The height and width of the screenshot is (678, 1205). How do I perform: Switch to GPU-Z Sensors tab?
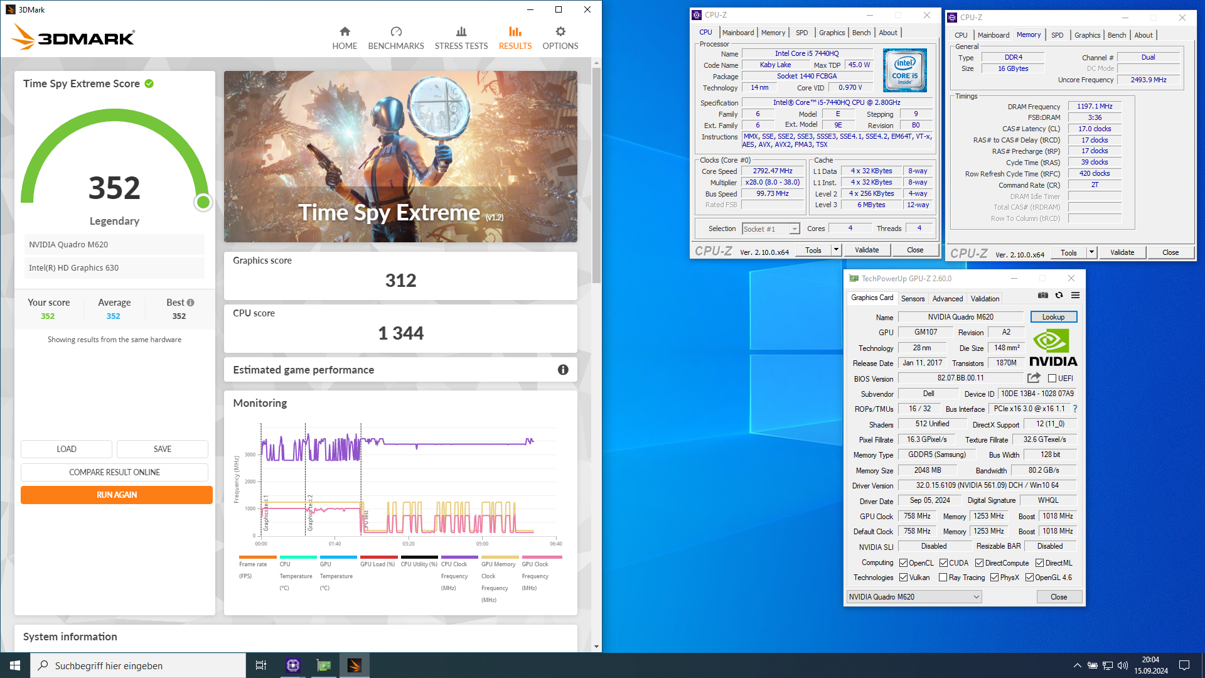[x=913, y=299]
